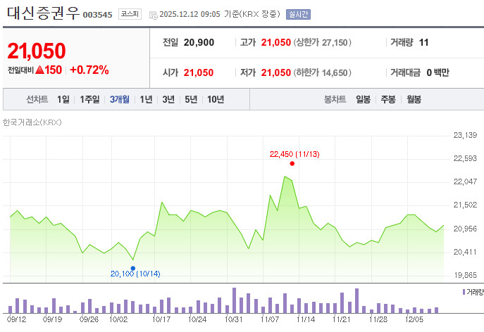Click the 22,450 (11/13) peak label

[294, 154]
